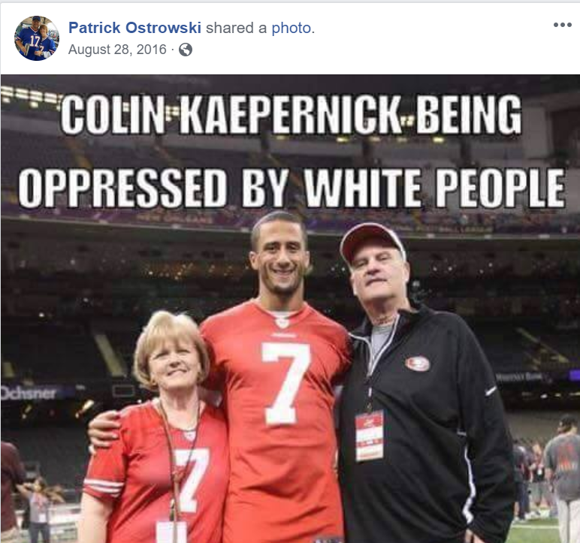Open the "photo" link in the header

point(292,28)
